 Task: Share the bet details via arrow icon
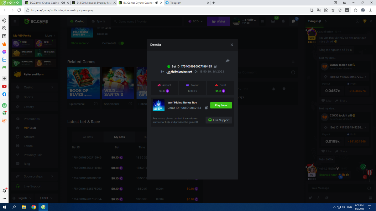227,61
